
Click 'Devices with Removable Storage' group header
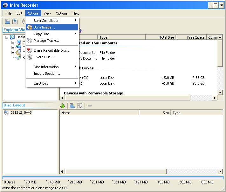pos(93,93)
